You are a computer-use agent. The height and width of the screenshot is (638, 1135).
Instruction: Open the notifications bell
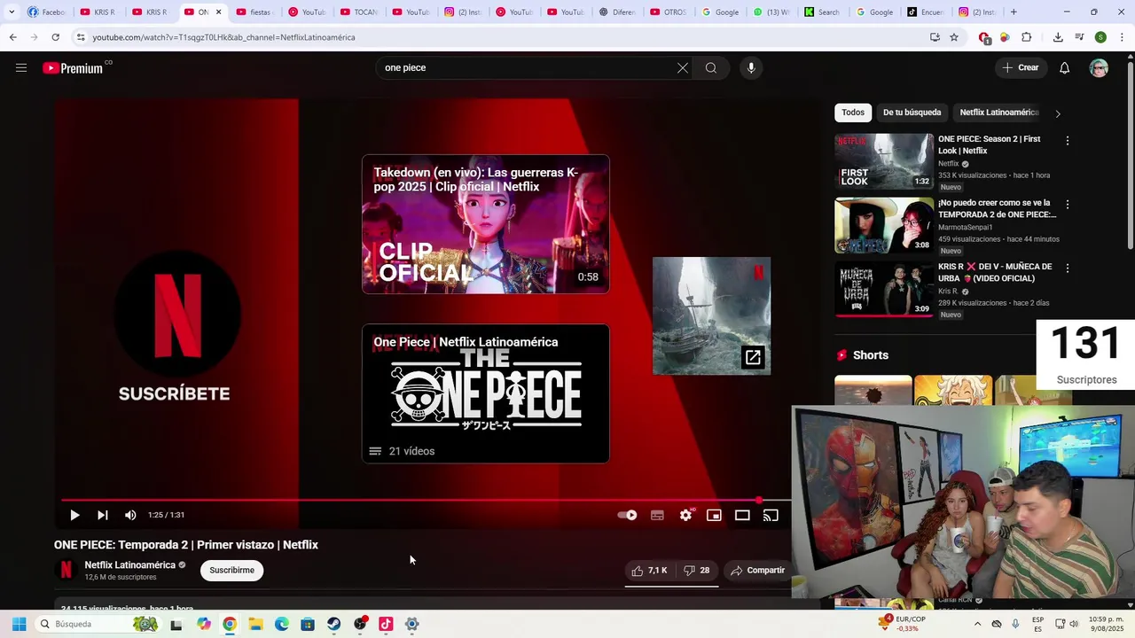[x=1065, y=68]
